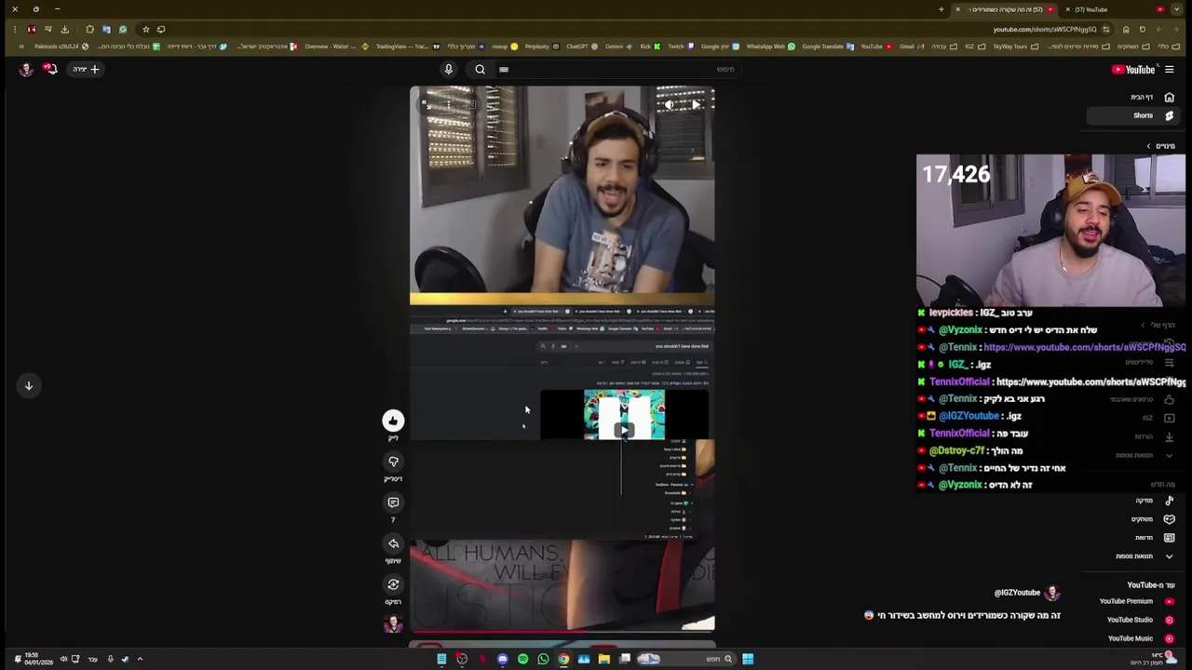This screenshot has width=1192, height=670.
Task: Open the YouTube hamburger guide menu
Action: 1170,69
